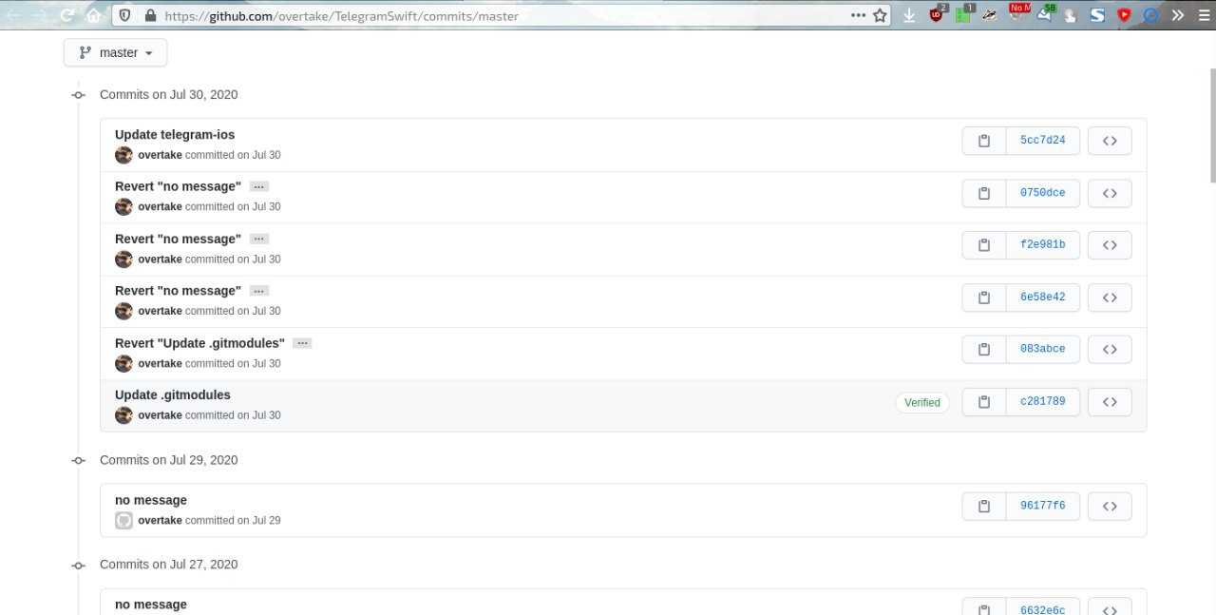Click the tracking protection shield icon
This screenshot has height=615, width=1216.
coord(124,15)
